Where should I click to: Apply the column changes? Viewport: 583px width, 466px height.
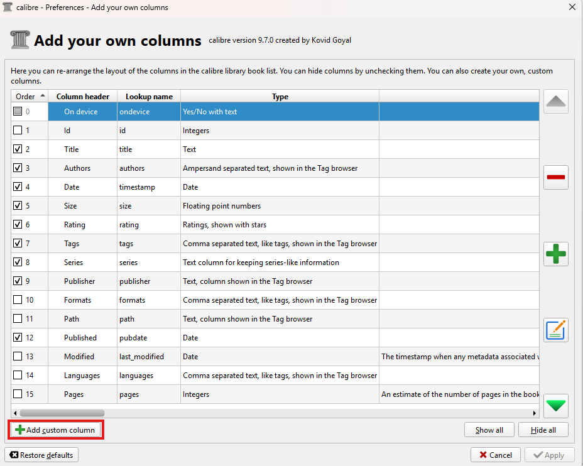(549, 455)
